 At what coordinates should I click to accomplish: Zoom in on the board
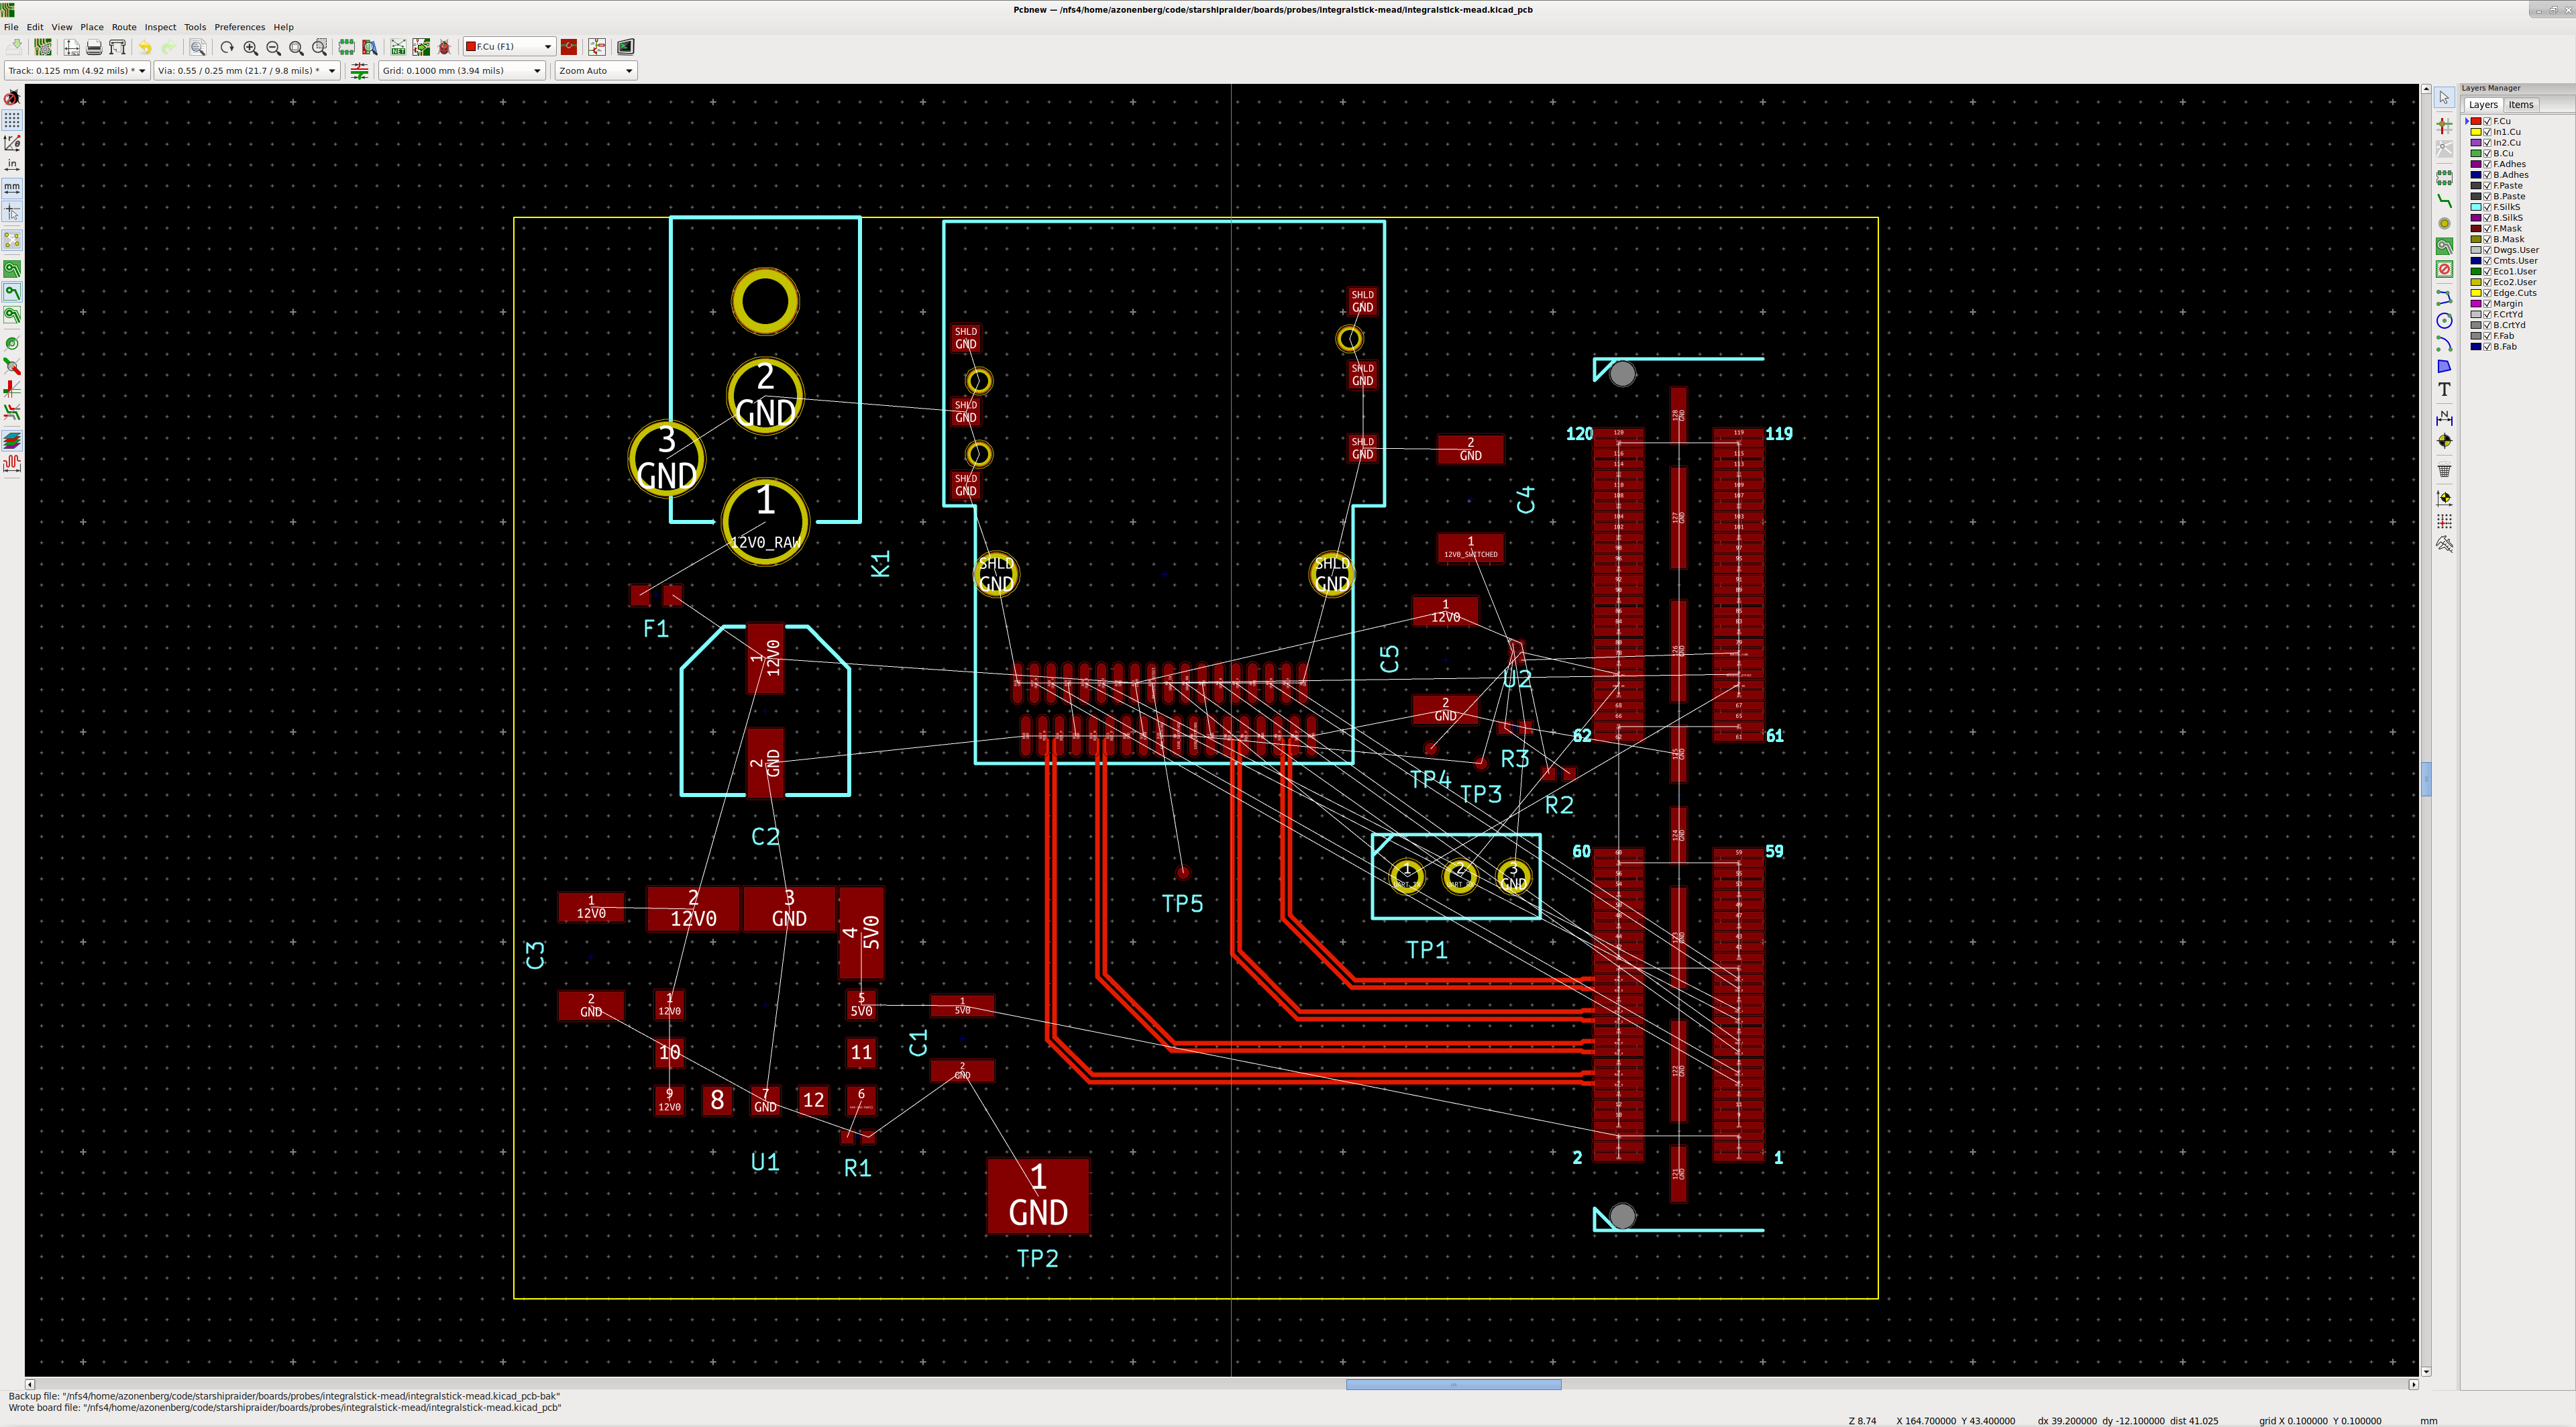click(x=250, y=47)
